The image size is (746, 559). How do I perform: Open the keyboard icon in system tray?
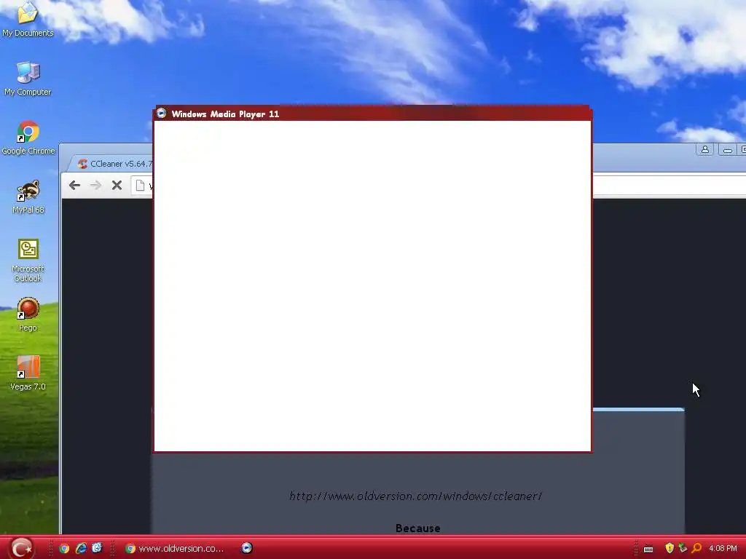(648, 549)
